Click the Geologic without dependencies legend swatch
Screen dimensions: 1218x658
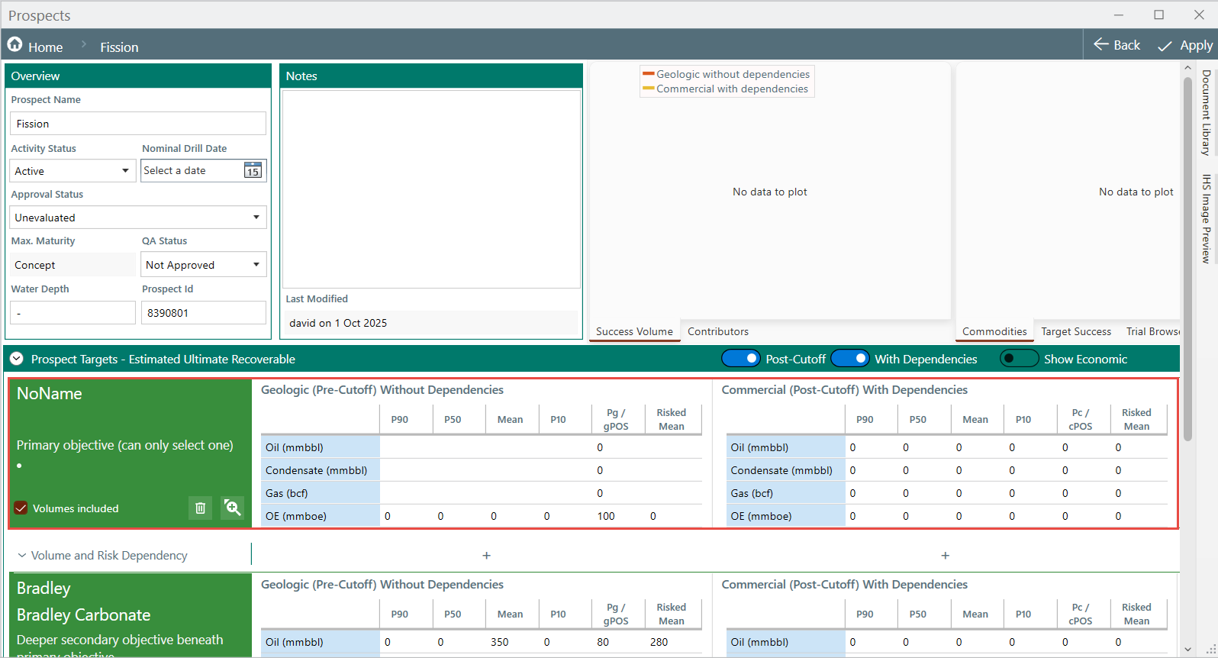[648, 74]
